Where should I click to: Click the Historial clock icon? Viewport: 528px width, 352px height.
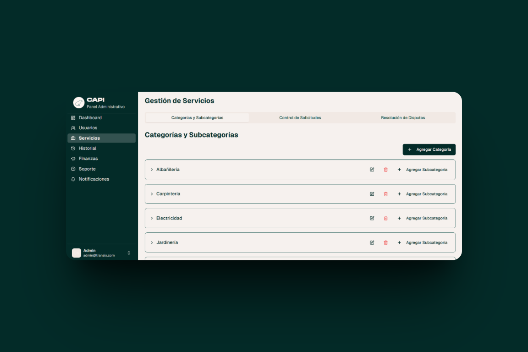73,148
